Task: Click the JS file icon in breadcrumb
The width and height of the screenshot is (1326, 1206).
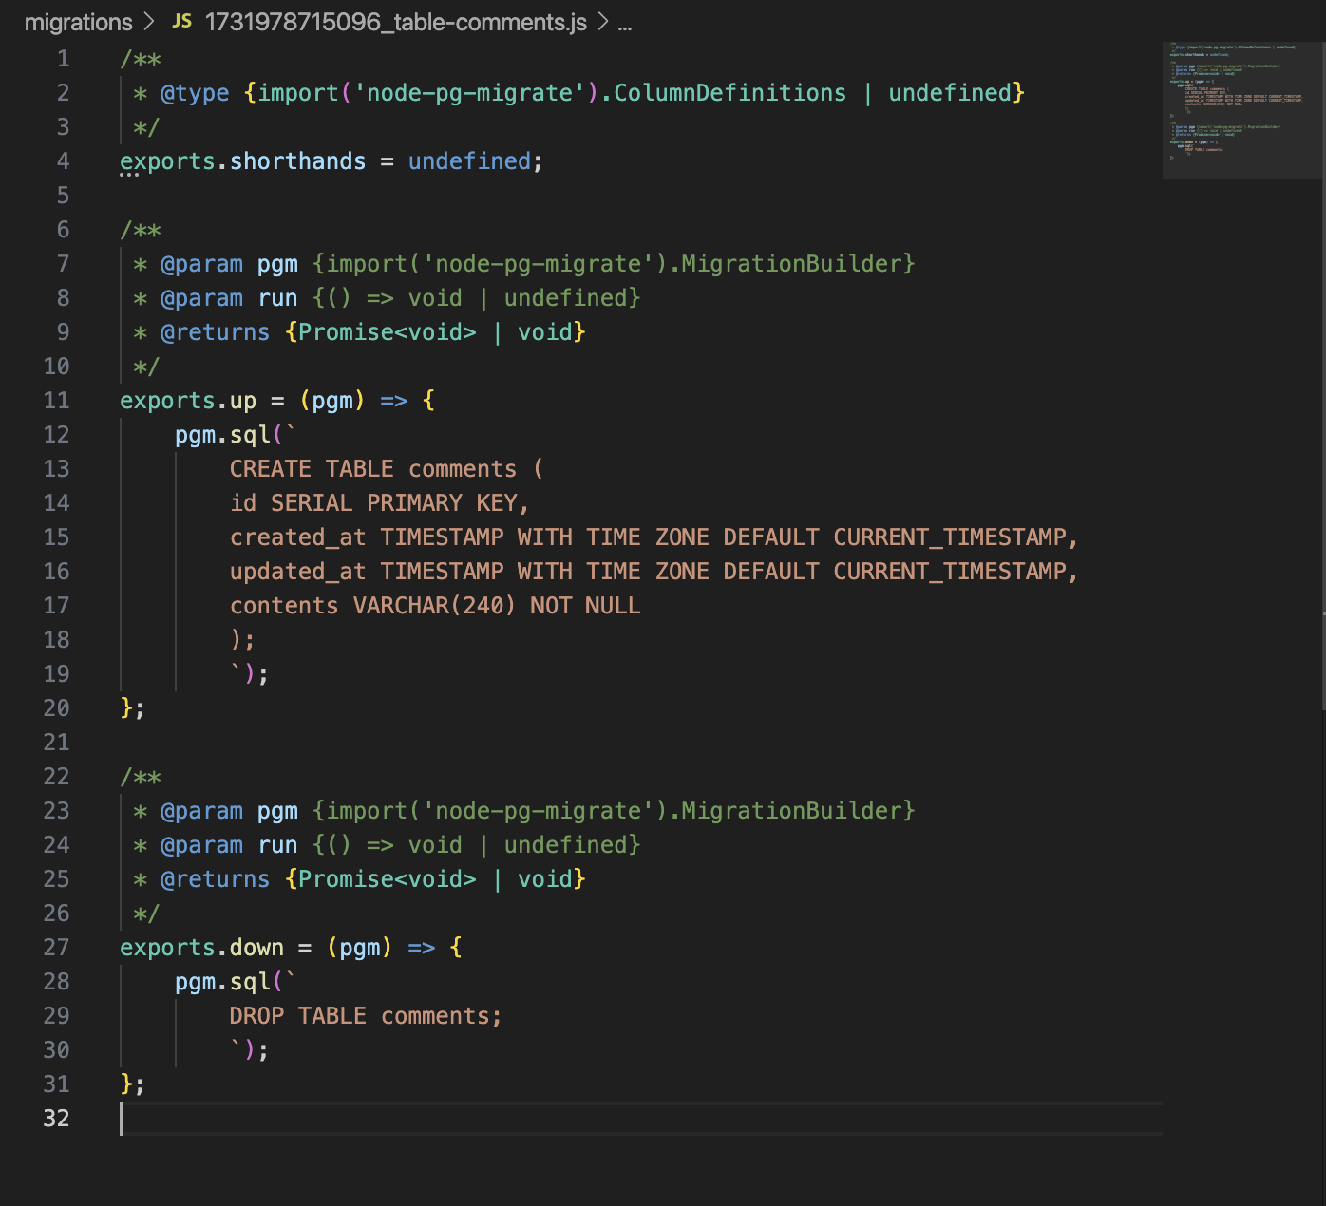Action: tap(182, 22)
